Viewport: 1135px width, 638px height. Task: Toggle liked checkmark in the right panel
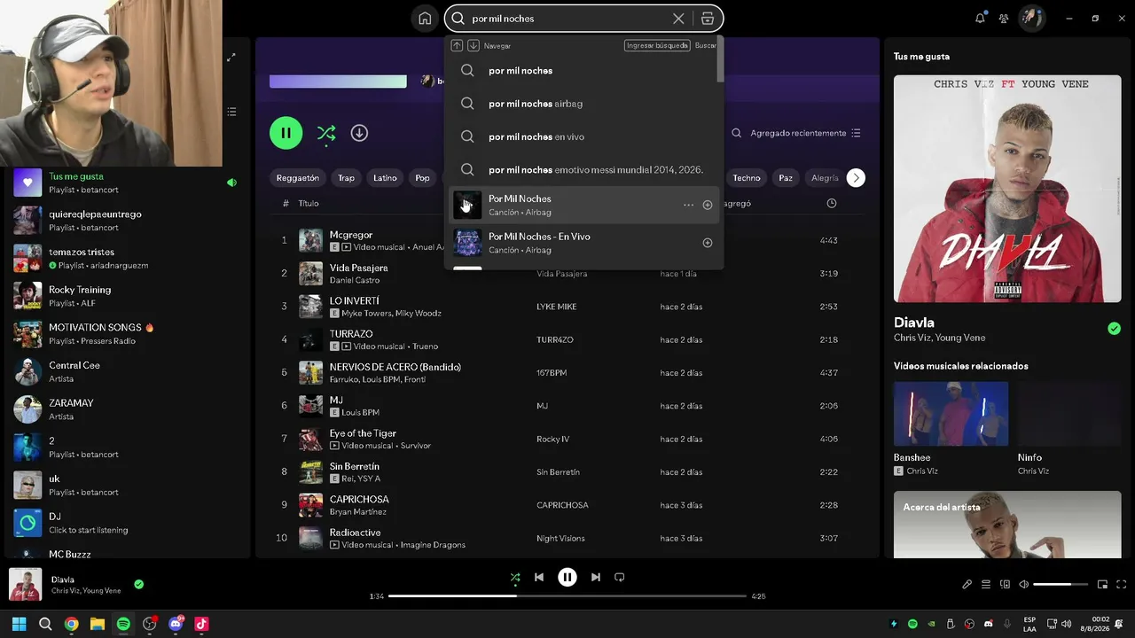coord(1114,329)
